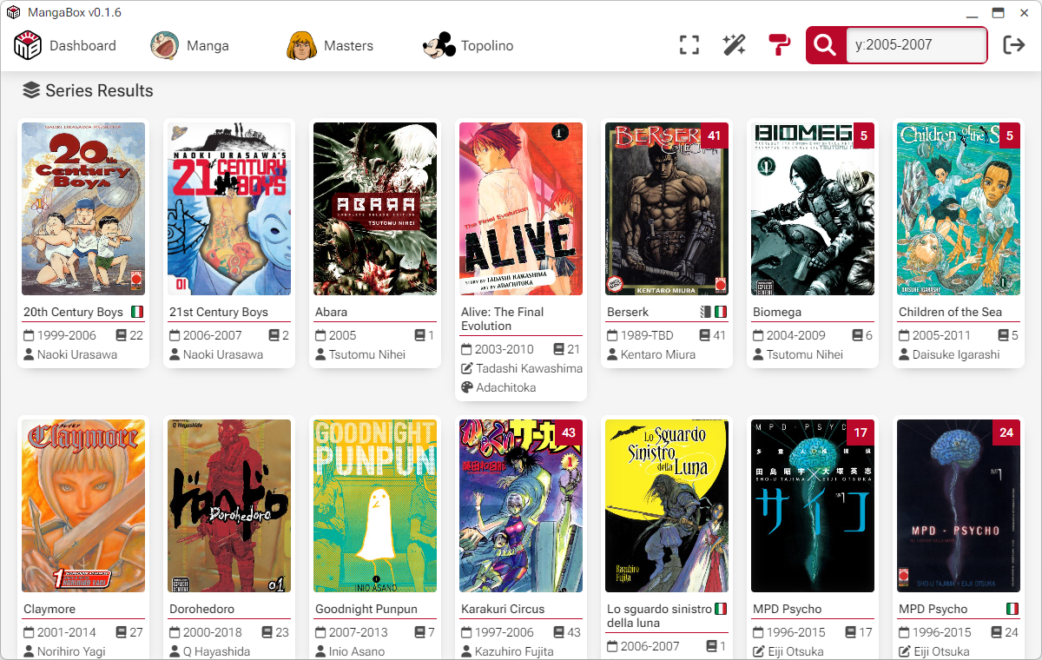
Task: Click the Children of the Sea title
Action: 950,312
